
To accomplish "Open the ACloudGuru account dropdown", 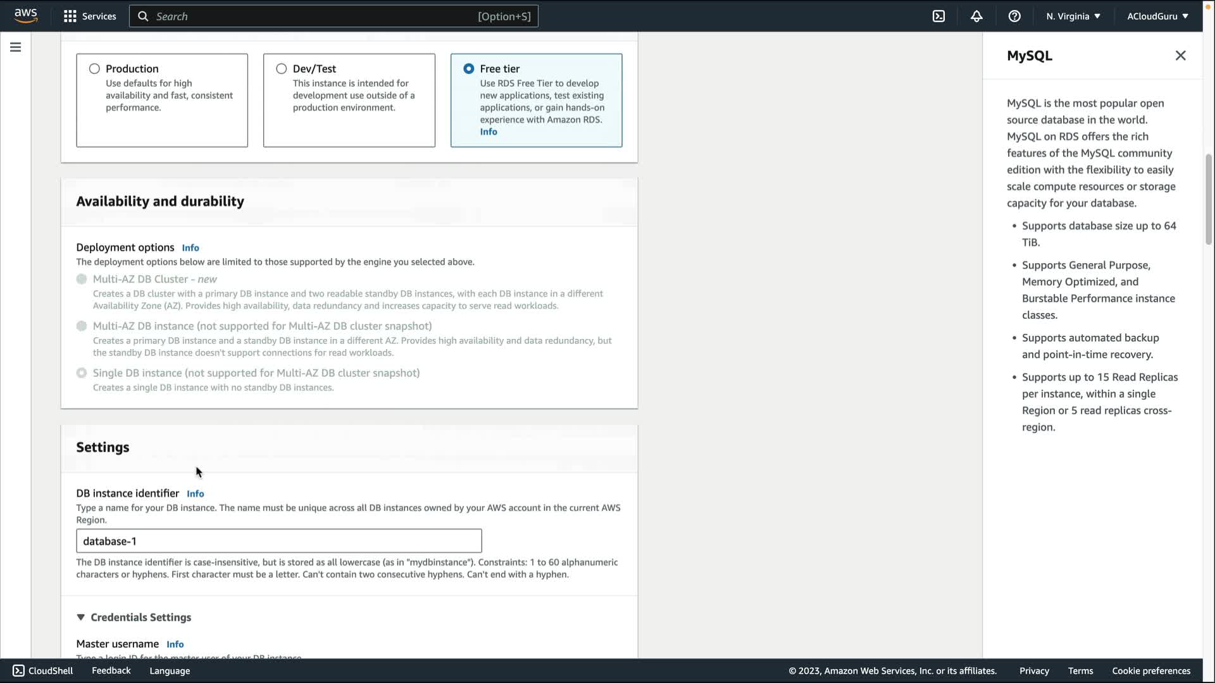I will 1157,16.
